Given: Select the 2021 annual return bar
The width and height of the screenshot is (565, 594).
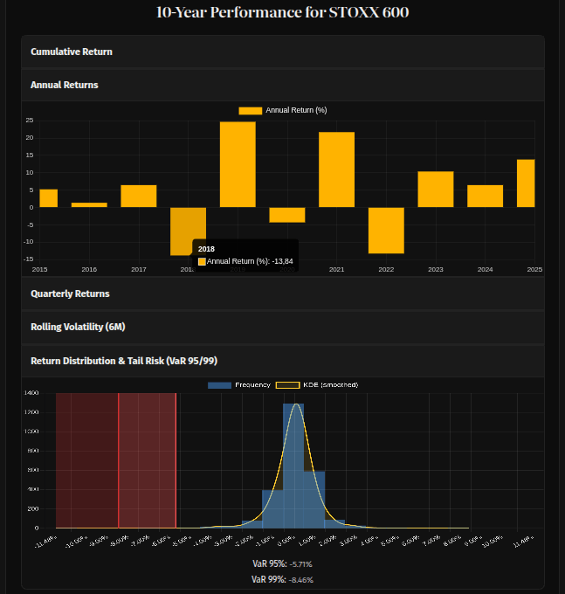Looking at the screenshot, I should pos(336,169).
